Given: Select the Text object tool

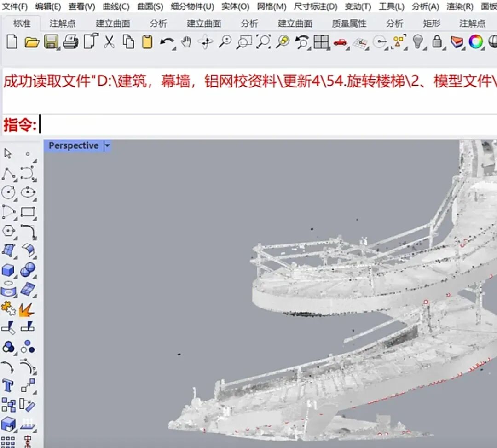Looking at the screenshot, I should click(x=8, y=386).
